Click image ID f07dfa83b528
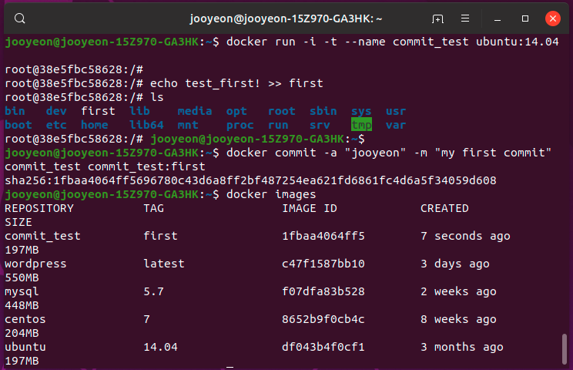Image resolution: width=573 pixels, height=370 pixels. [323, 291]
